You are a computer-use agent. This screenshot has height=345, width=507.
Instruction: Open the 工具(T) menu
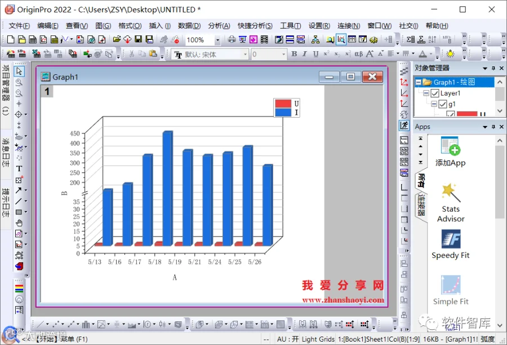point(290,26)
